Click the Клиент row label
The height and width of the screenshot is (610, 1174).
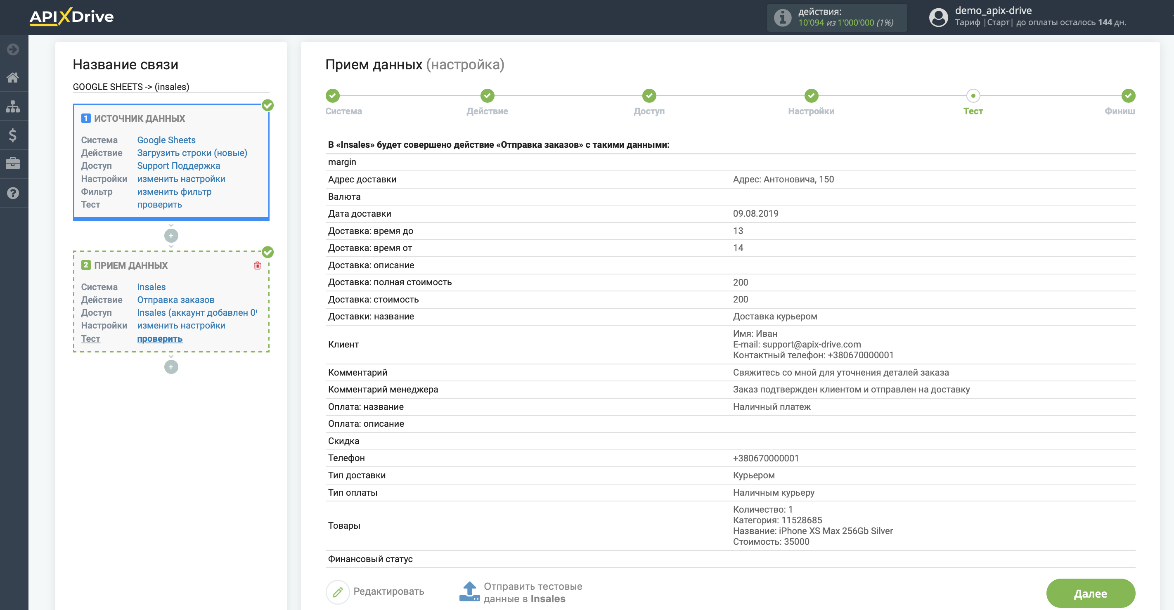[x=343, y=345]
